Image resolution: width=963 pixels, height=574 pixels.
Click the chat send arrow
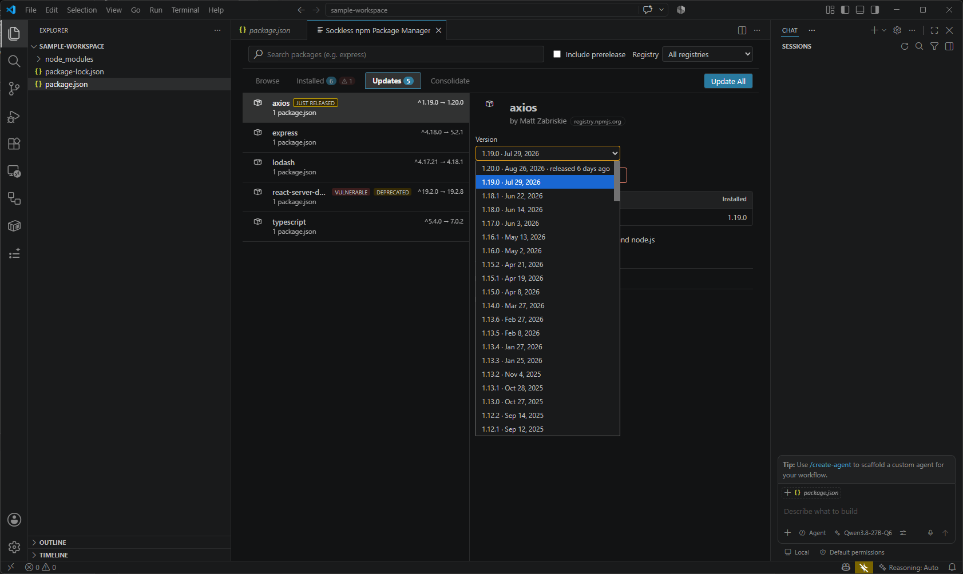click(x=945, y=533)
